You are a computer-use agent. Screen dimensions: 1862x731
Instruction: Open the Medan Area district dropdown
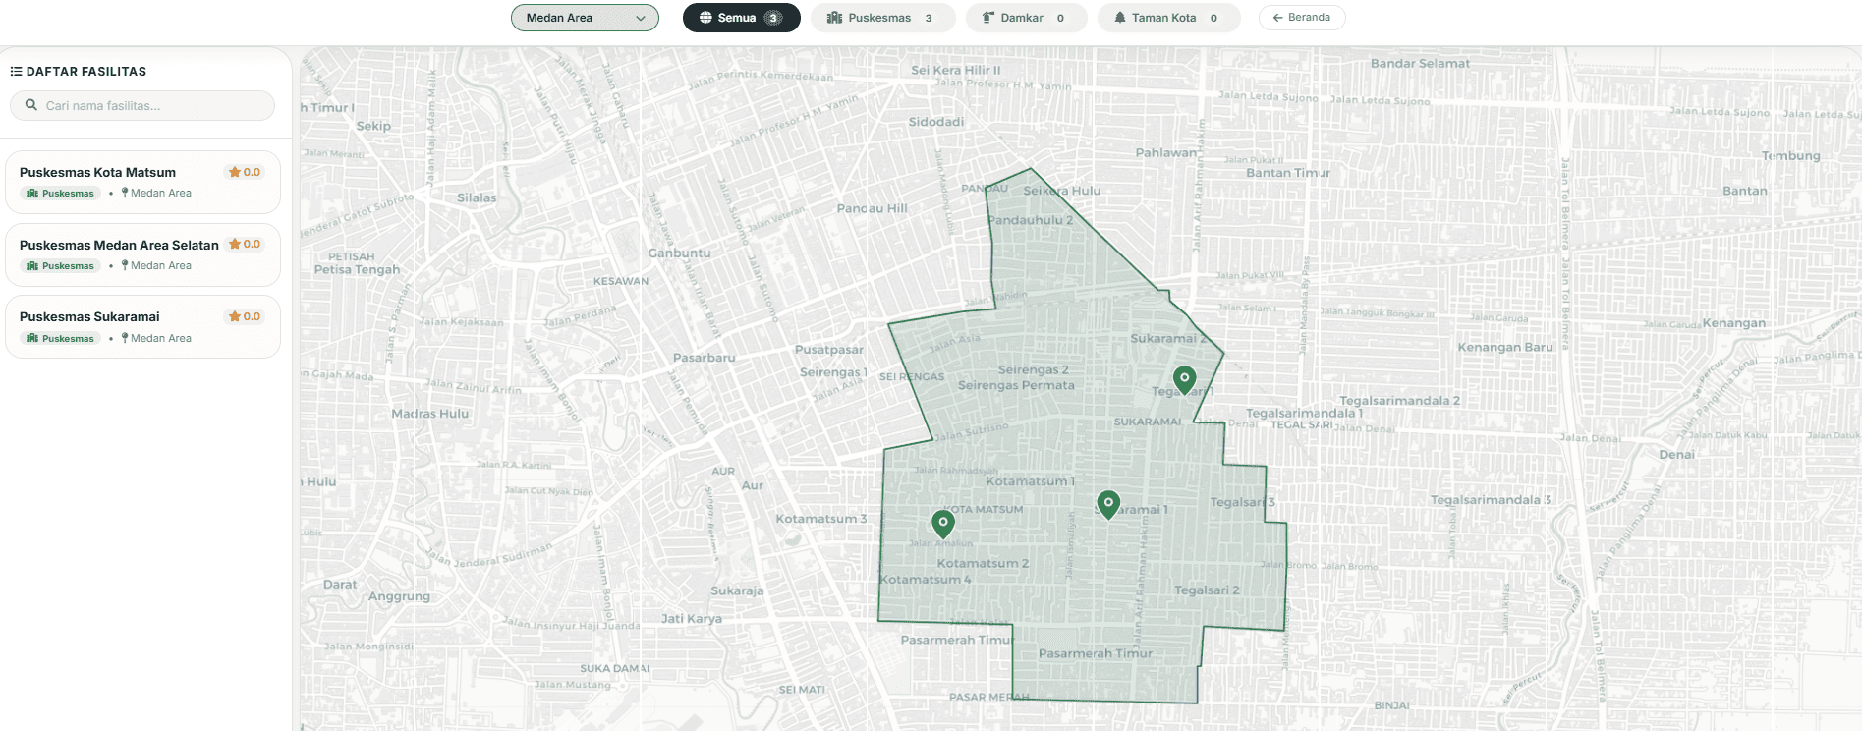[585, 18]
